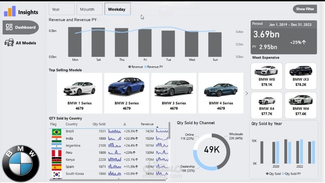
Task: Sort by the Δ column header
Action: pyautogui.click(x=125, y=124)
